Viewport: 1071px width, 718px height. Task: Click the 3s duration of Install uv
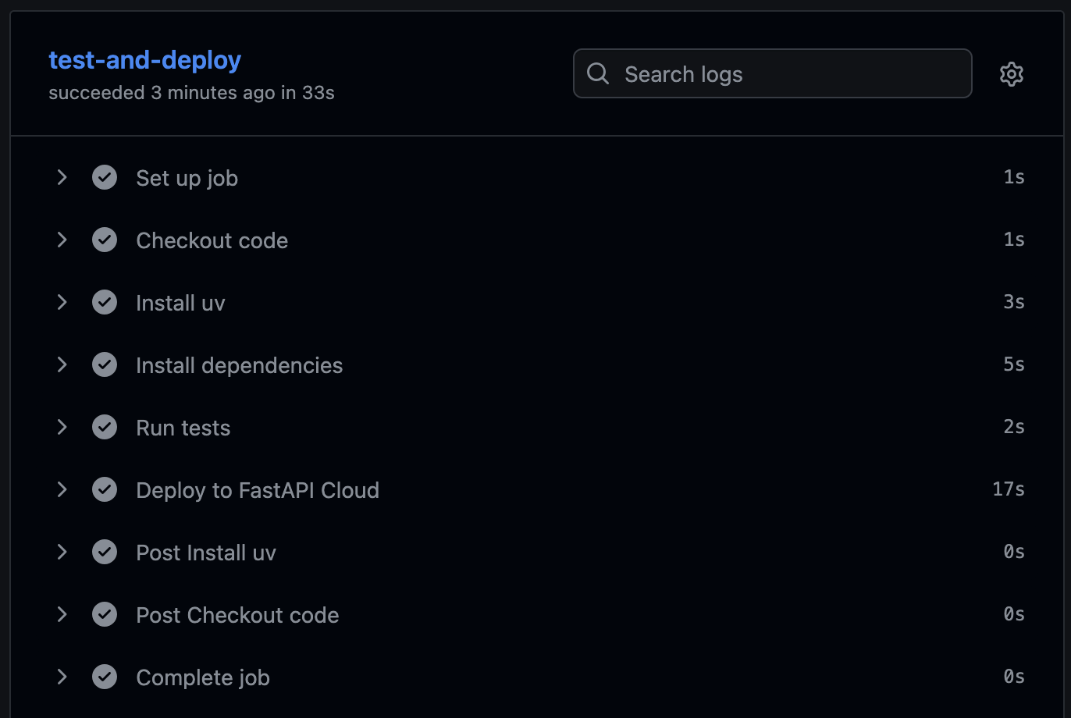[1014, 302]
